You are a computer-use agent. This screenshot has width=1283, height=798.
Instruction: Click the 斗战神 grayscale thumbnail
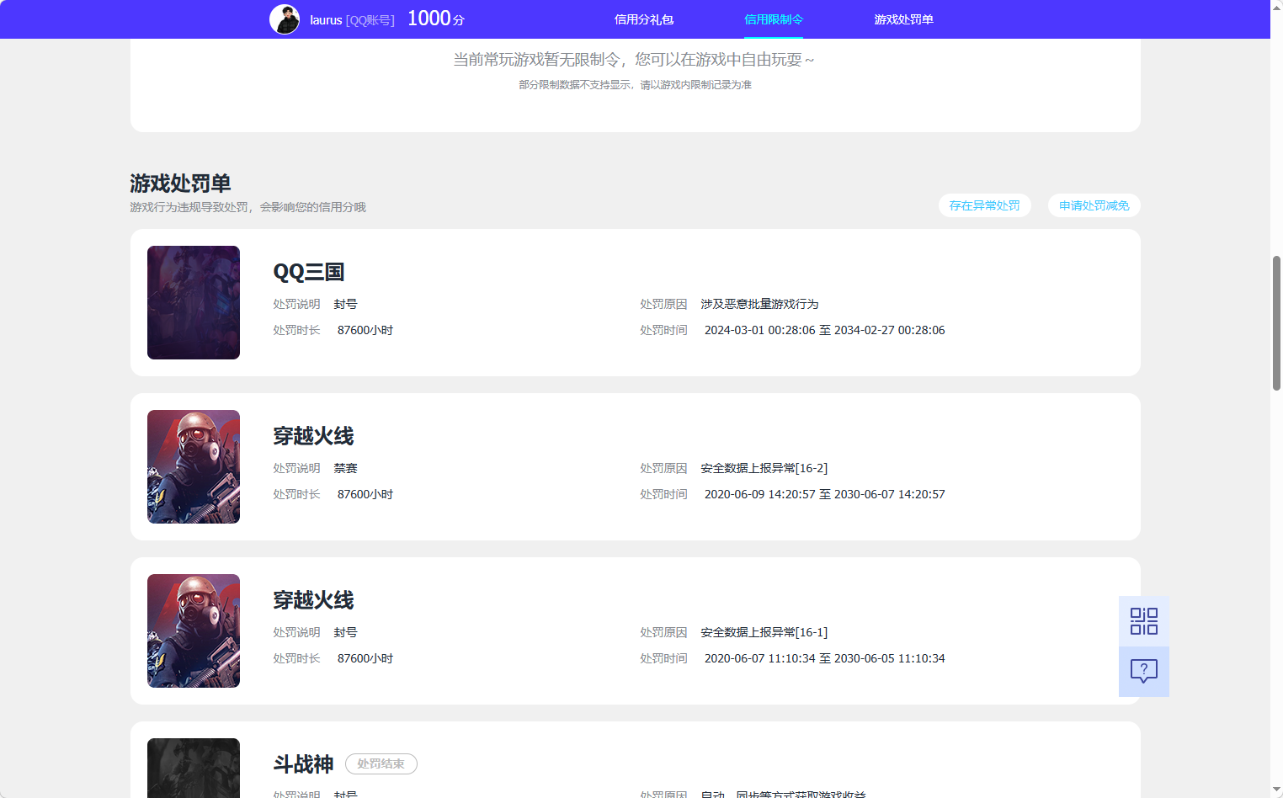tap(193, 768)
